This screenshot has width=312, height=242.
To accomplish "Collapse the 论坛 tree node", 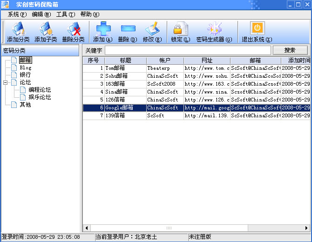I will pyautogui.click(x=6, y=82).
